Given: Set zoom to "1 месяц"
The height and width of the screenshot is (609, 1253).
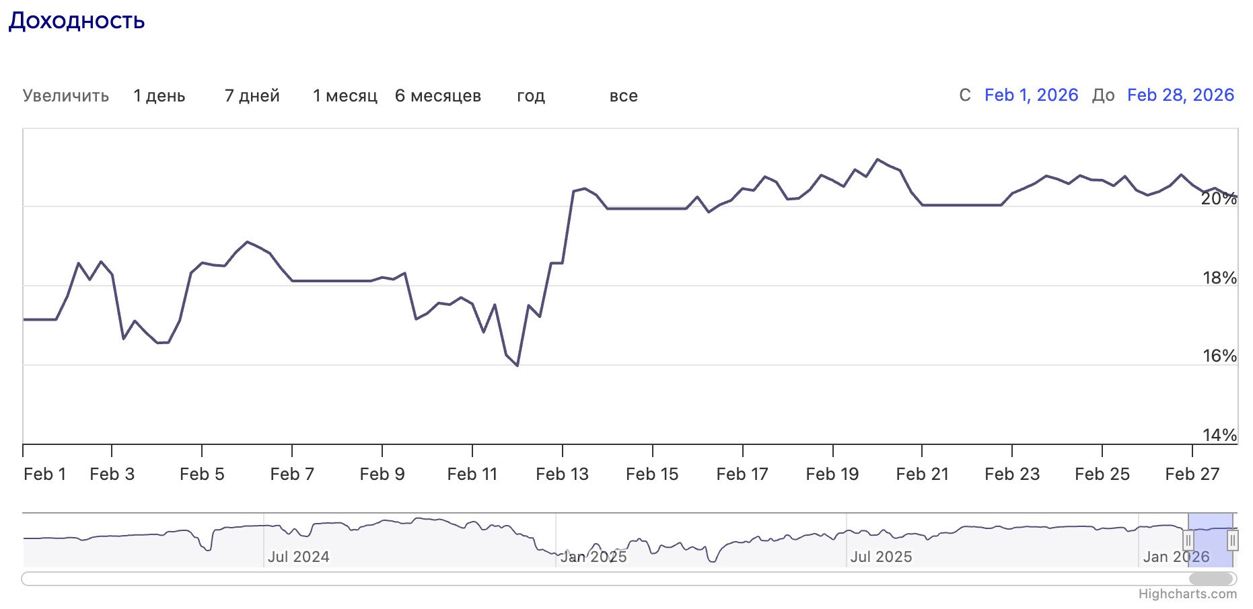Looking at the screenshot, I should pos(345,95).
